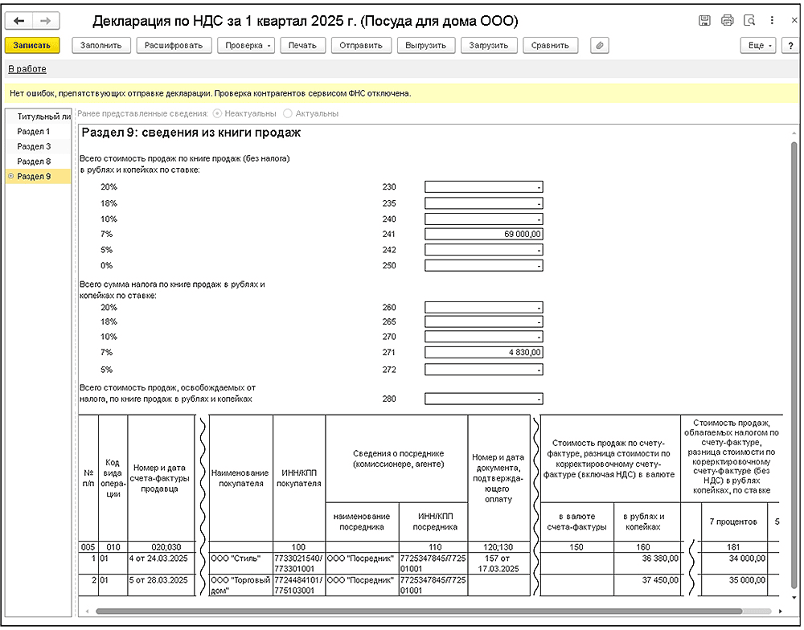Select the Актуальны radio button
The image size is (804, 630).
288,114
